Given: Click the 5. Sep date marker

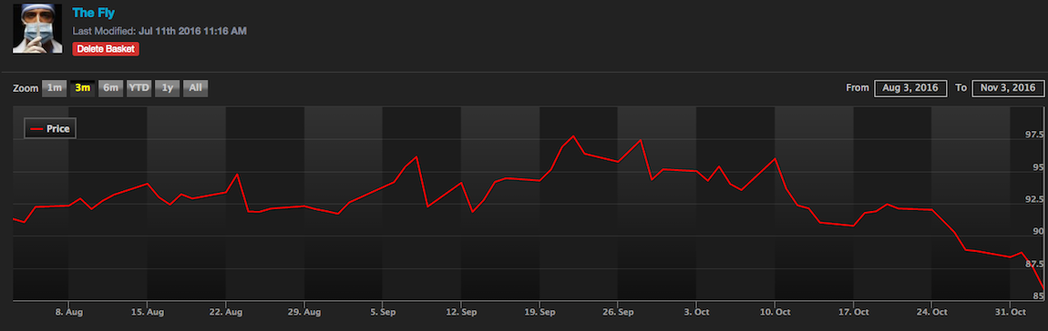Looking at the screenshot, I should tap(383, 312).
